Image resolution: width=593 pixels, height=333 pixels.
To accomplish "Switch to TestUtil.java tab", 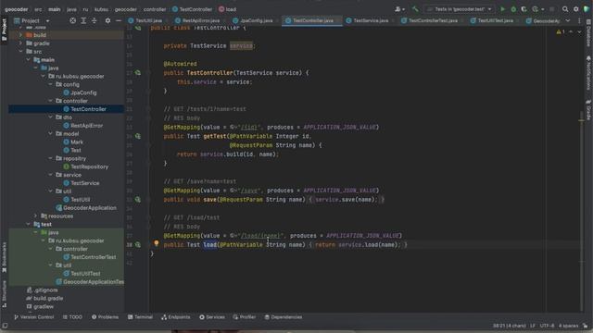I will [x=145, y=20].
